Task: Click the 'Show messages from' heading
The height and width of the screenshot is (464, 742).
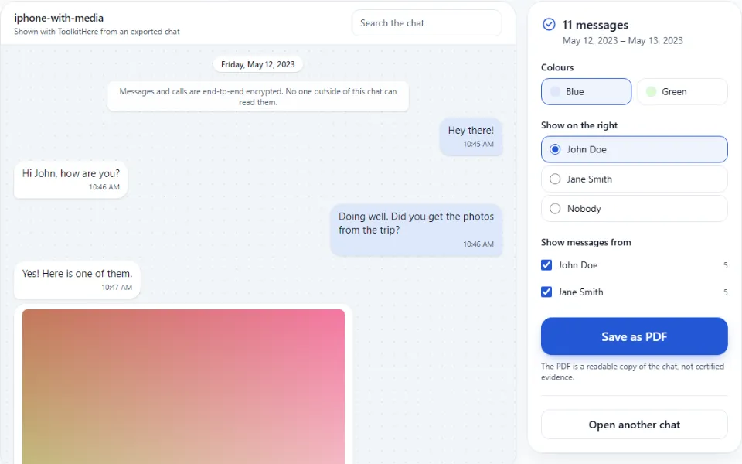Action: (x=586, y=242)
